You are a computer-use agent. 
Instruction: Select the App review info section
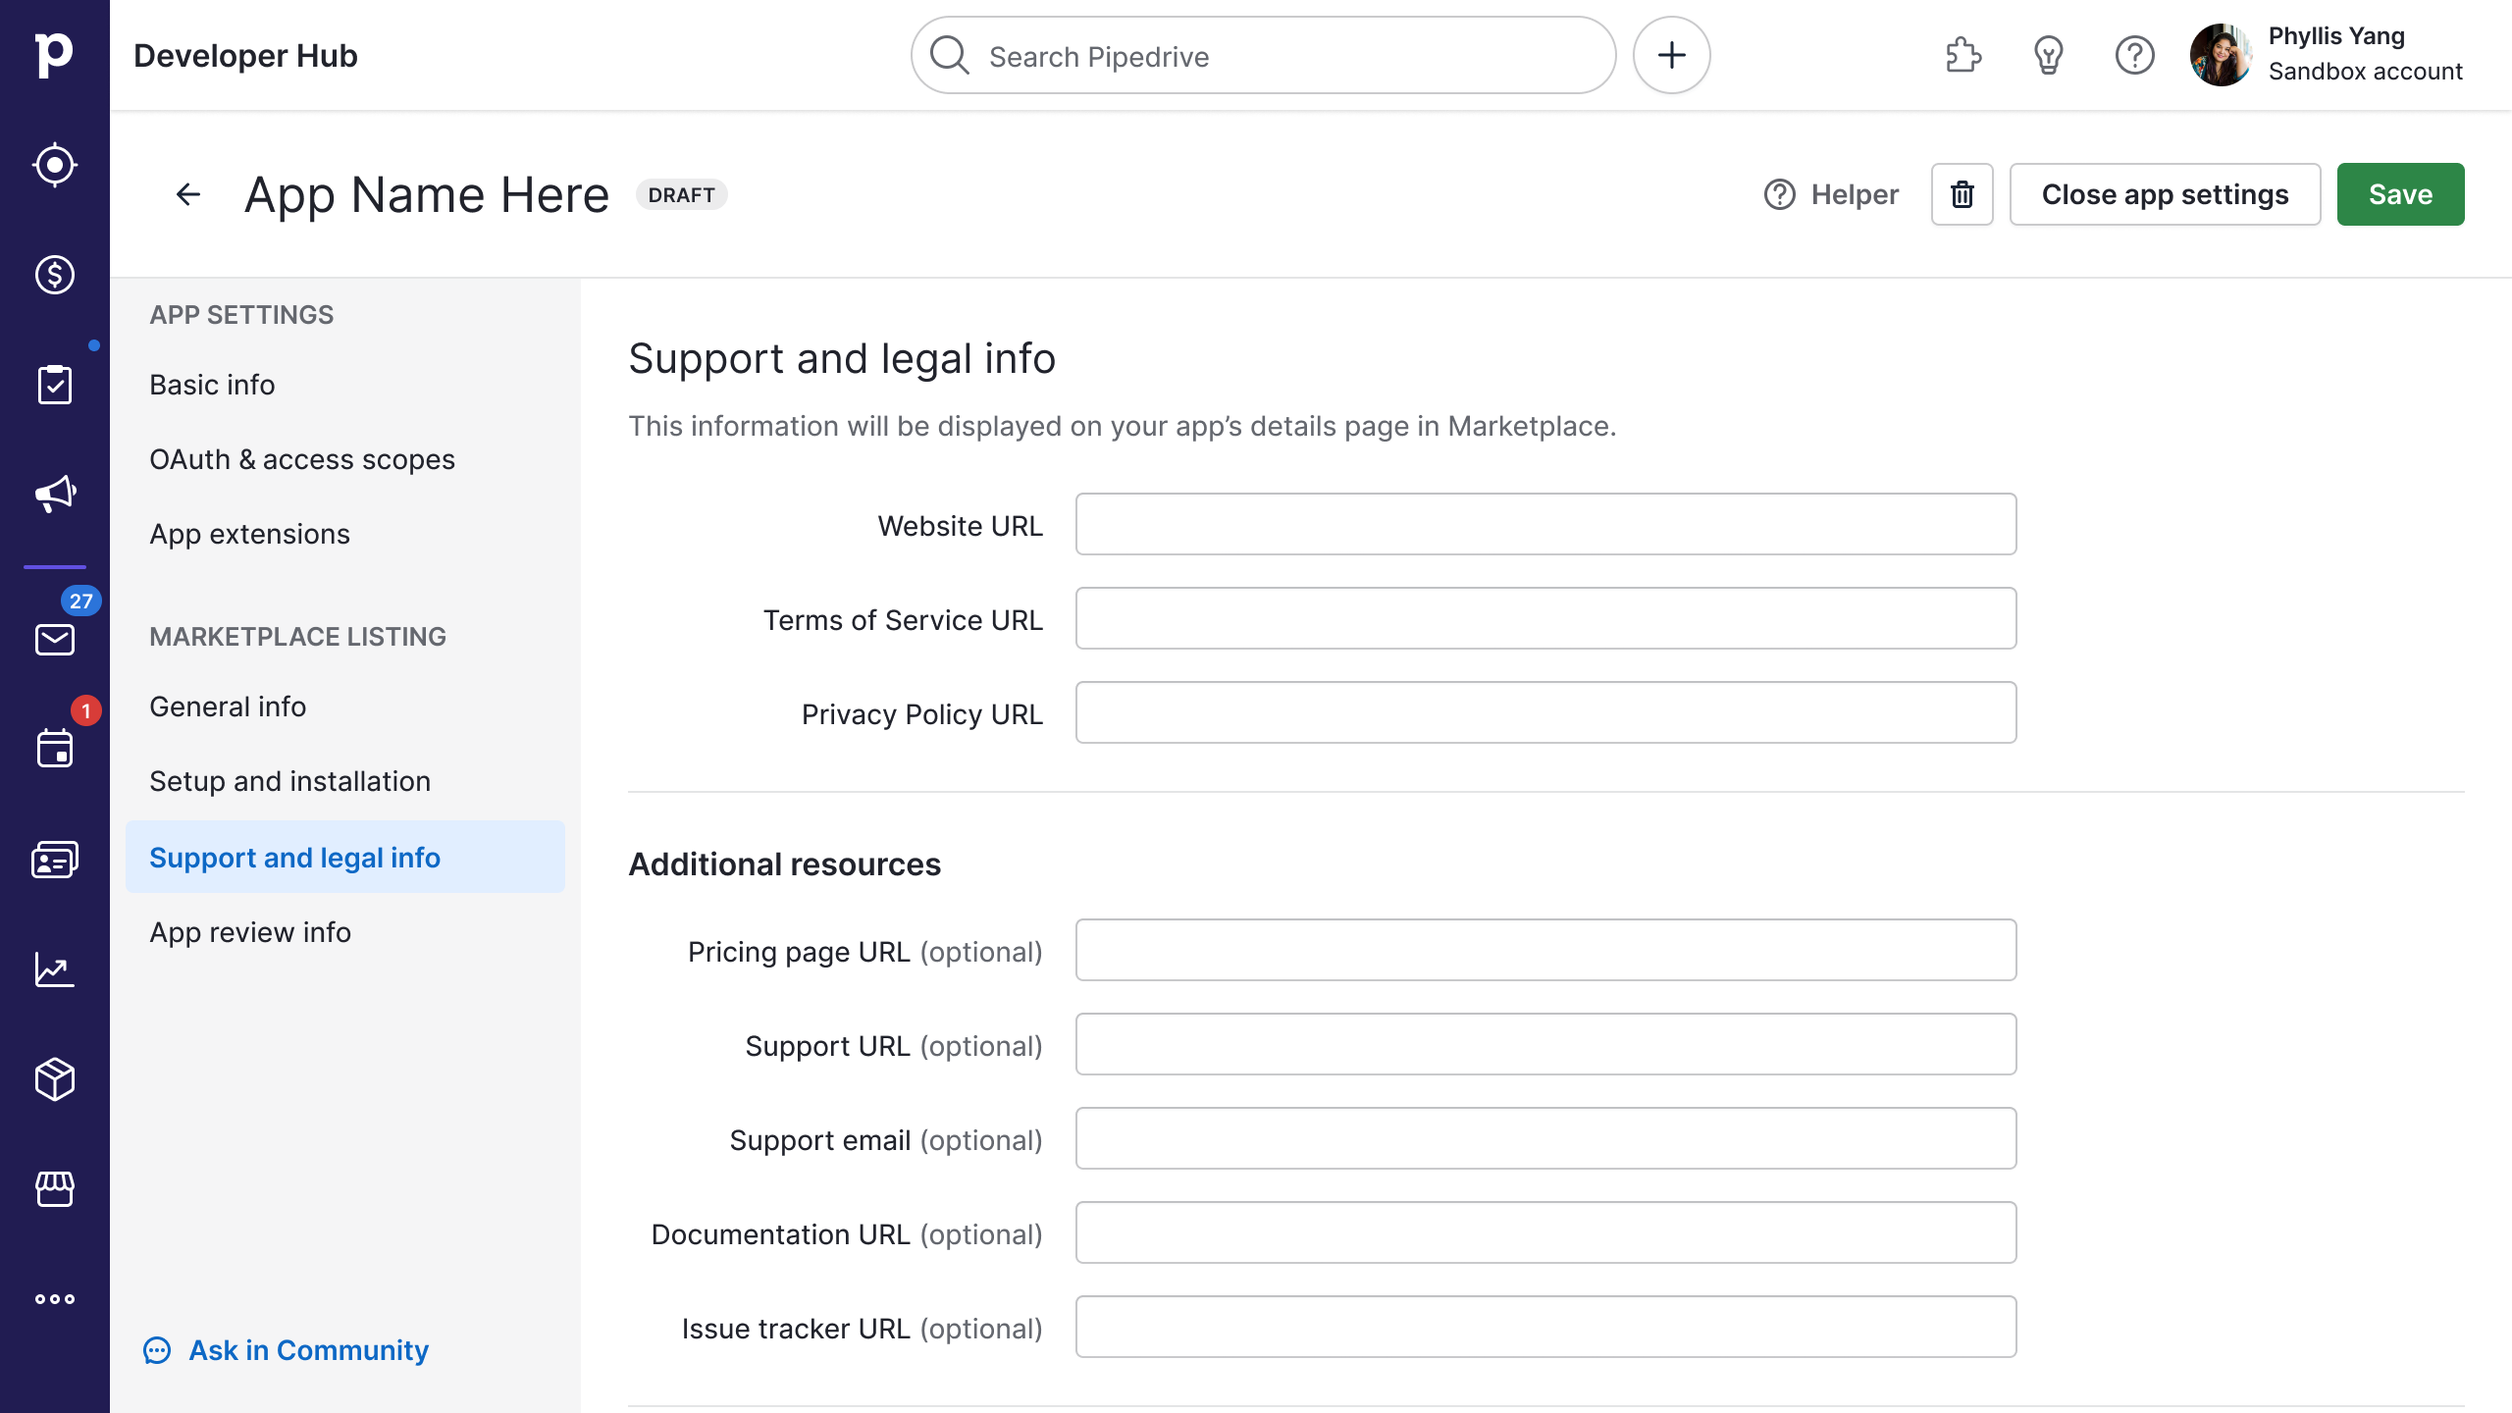(x=250, y=931)
